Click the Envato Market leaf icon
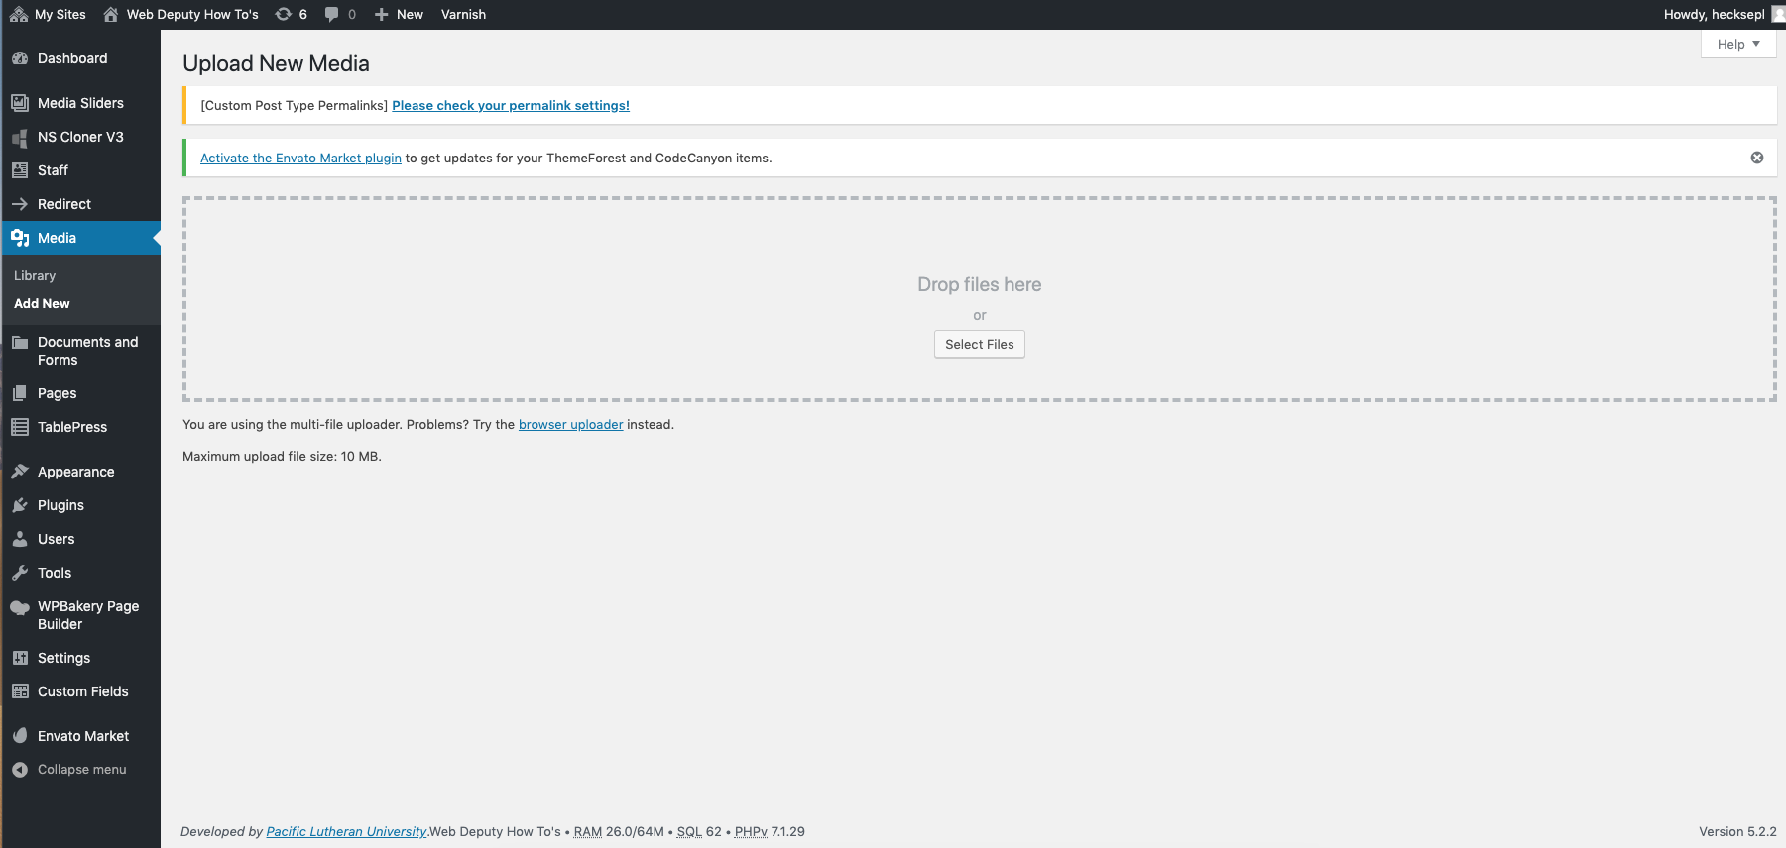1786x848 pixels. click(x=20, y=736)
